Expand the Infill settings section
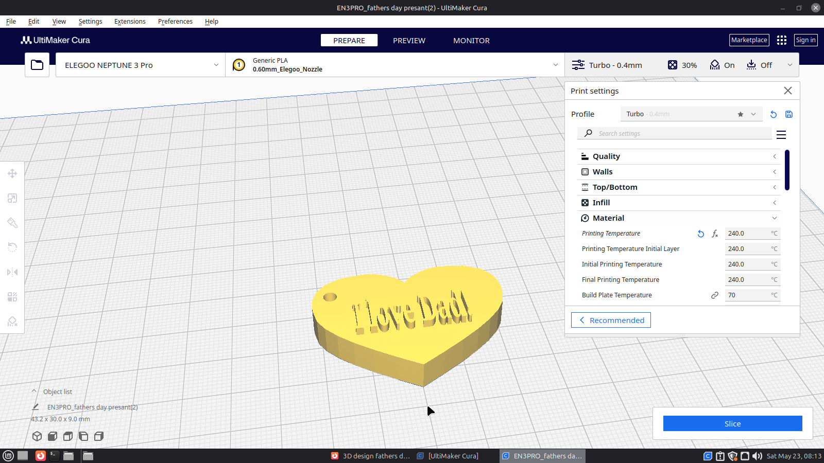 pos(678,203)
